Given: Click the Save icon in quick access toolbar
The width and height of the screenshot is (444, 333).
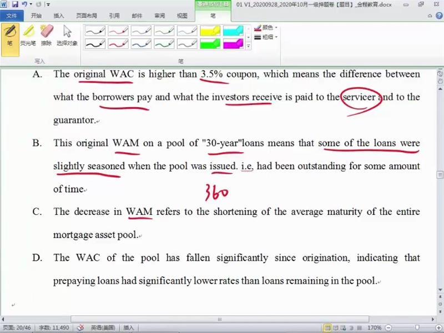Looking at the screenshot, I should click(x=15, y=4).
